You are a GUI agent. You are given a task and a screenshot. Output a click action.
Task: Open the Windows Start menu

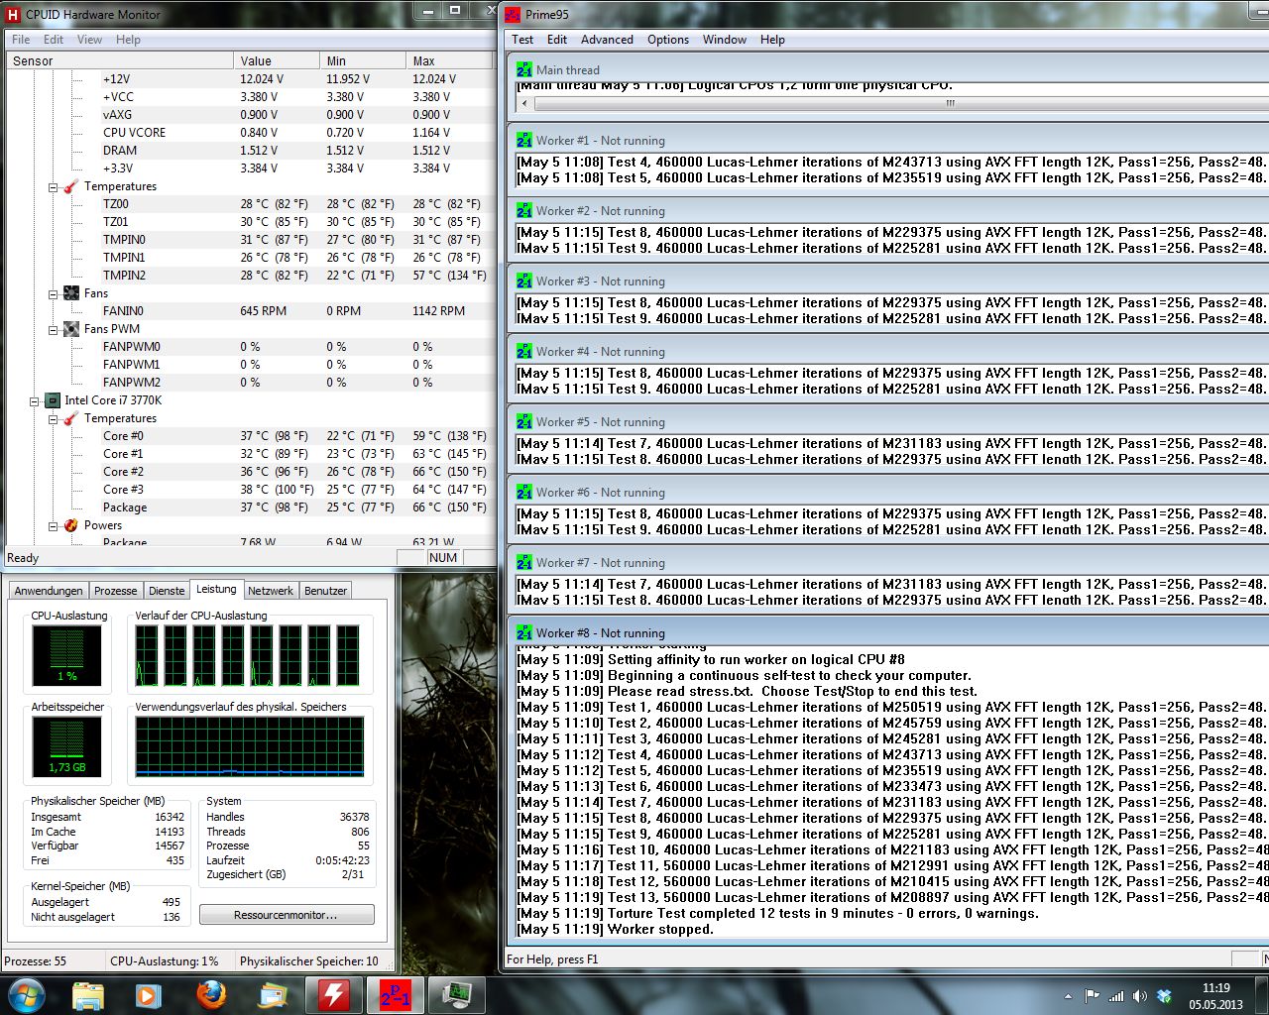point(27,994)
